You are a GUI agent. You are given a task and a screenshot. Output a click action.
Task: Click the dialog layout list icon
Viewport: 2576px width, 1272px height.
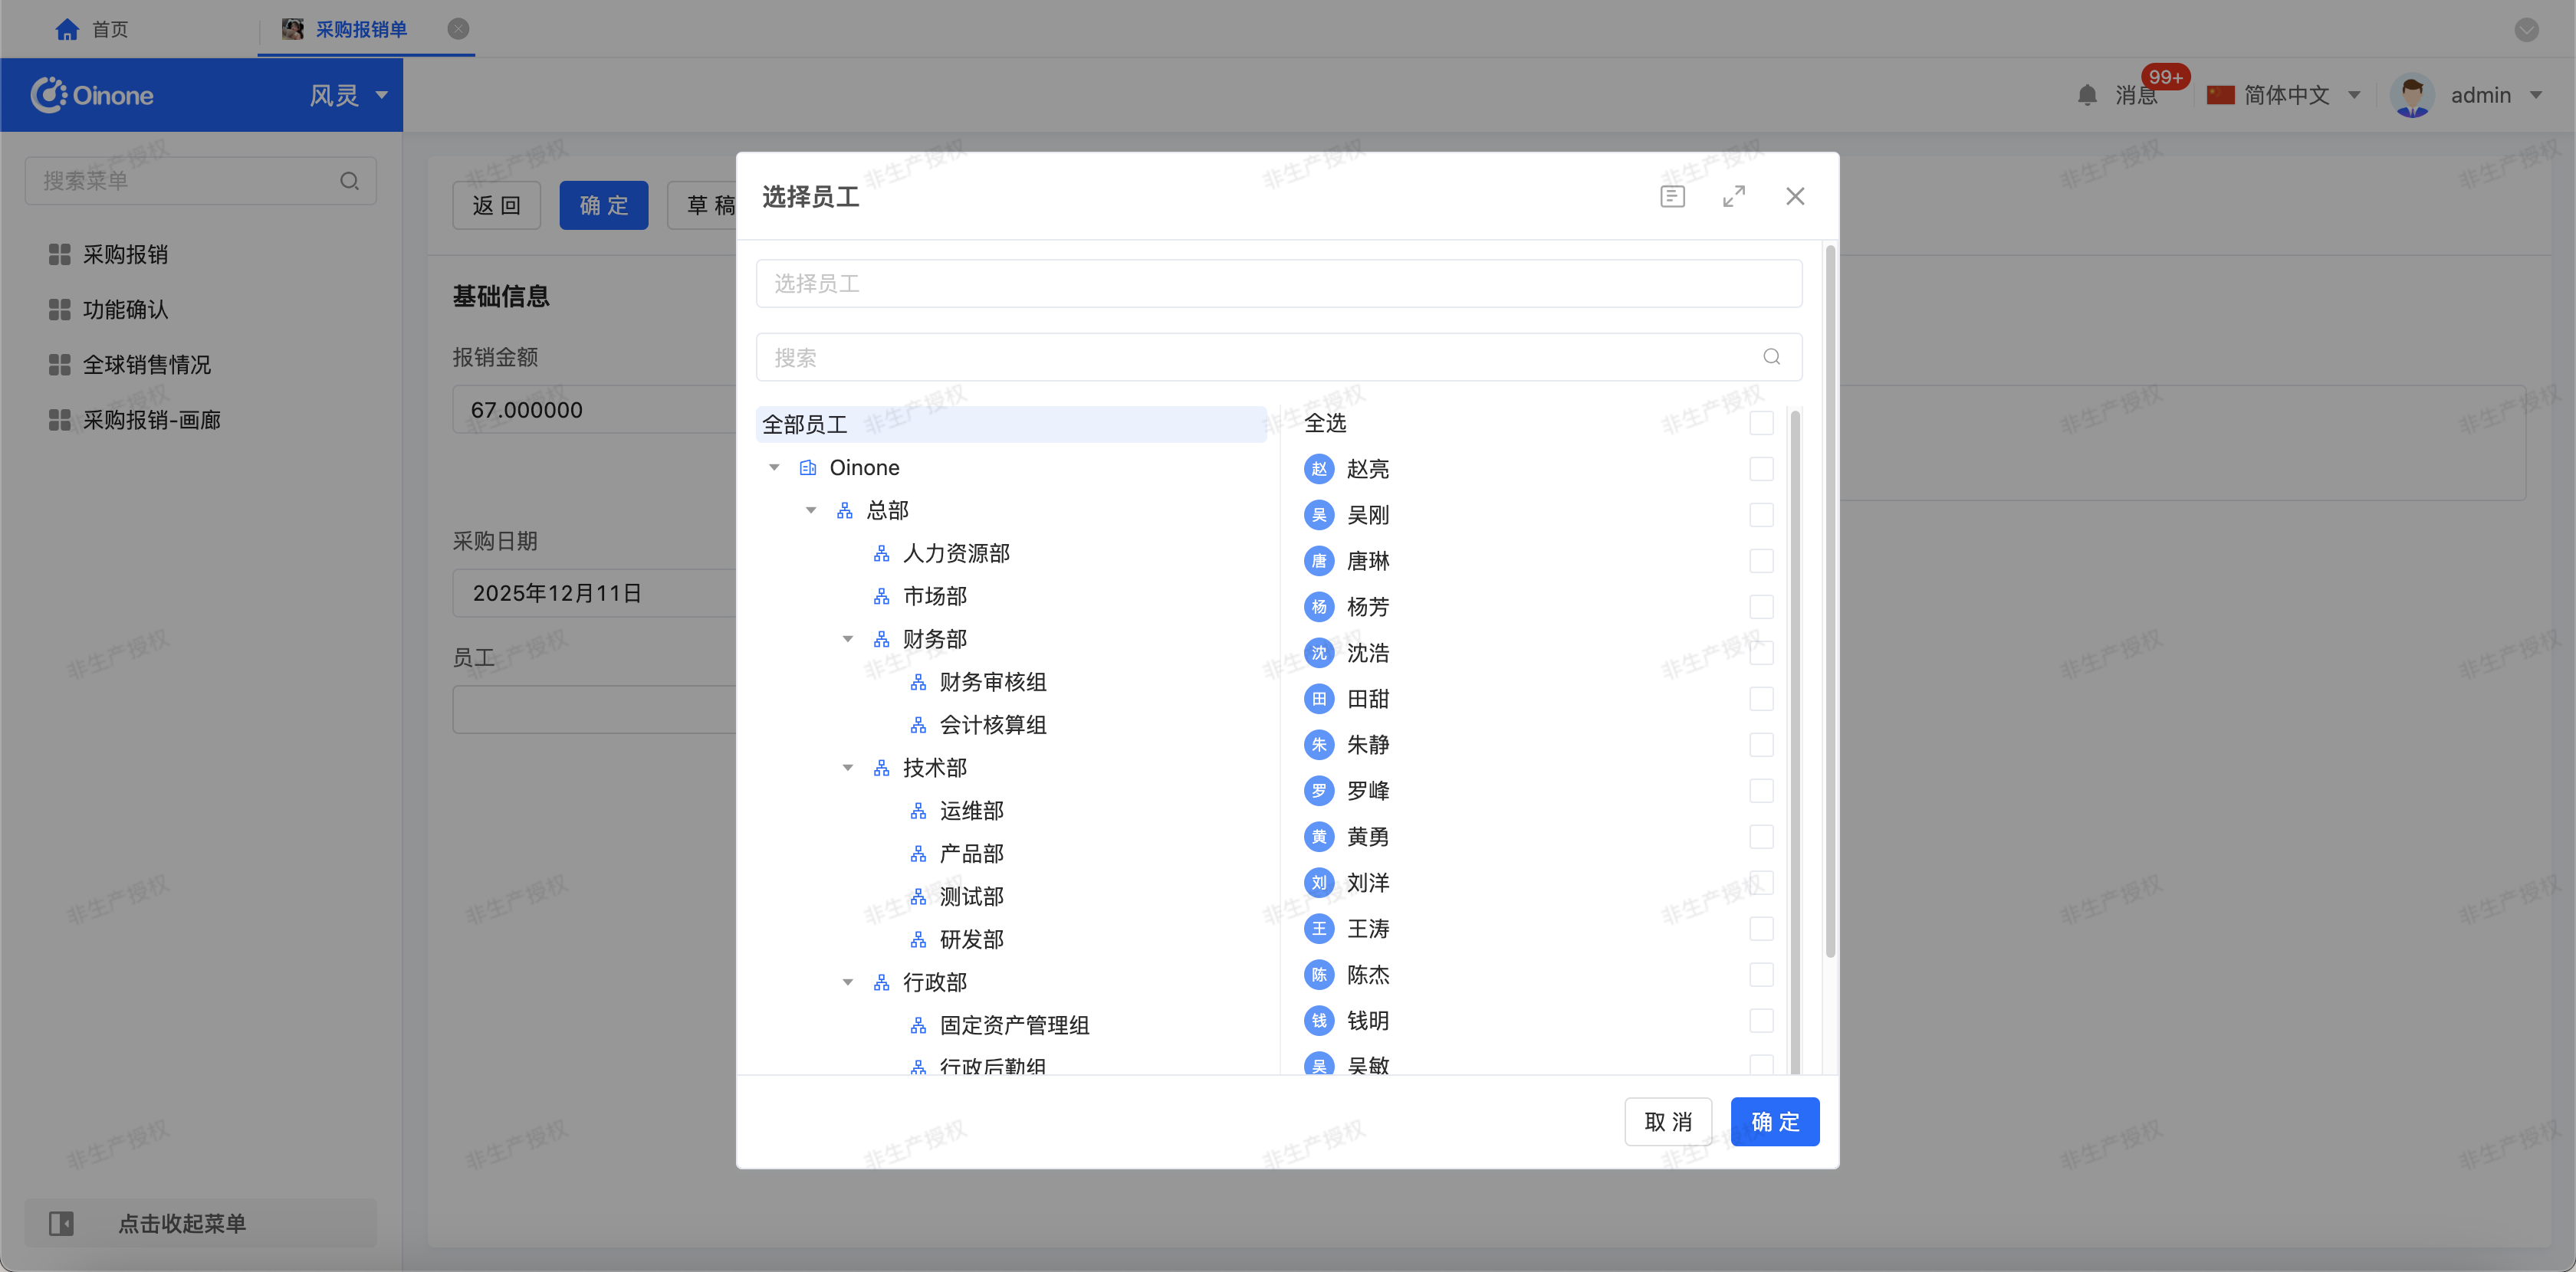(1672, 196)
